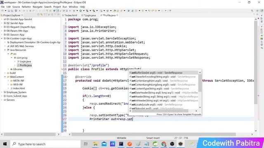264x148 pixels.
Task: Open the Window menu
Action: (73, 7)
